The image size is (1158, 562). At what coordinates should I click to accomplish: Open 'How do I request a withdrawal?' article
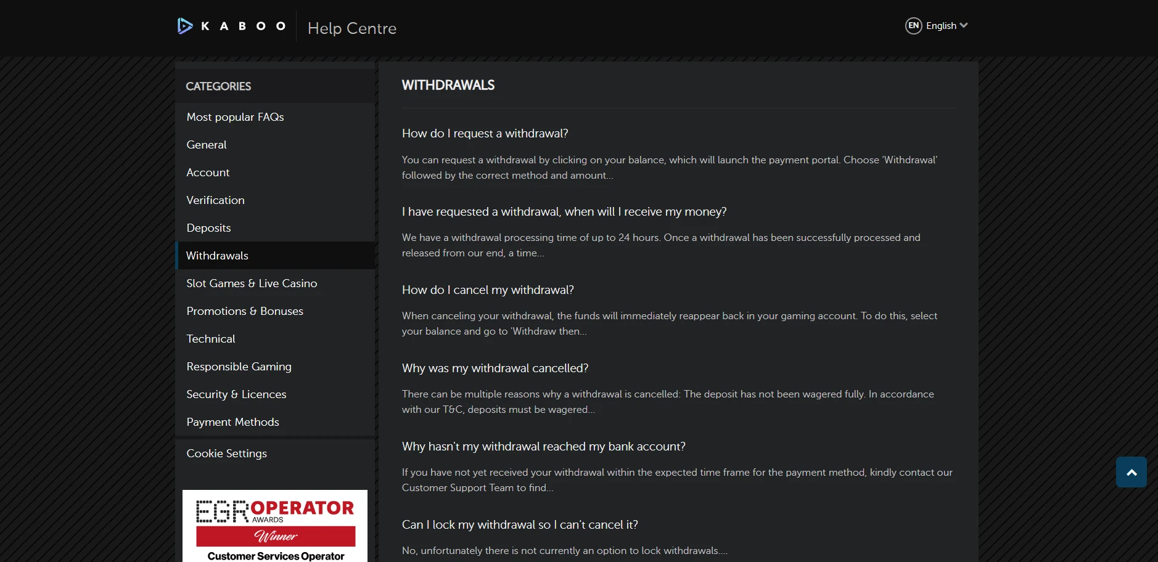tap(485, 134)
